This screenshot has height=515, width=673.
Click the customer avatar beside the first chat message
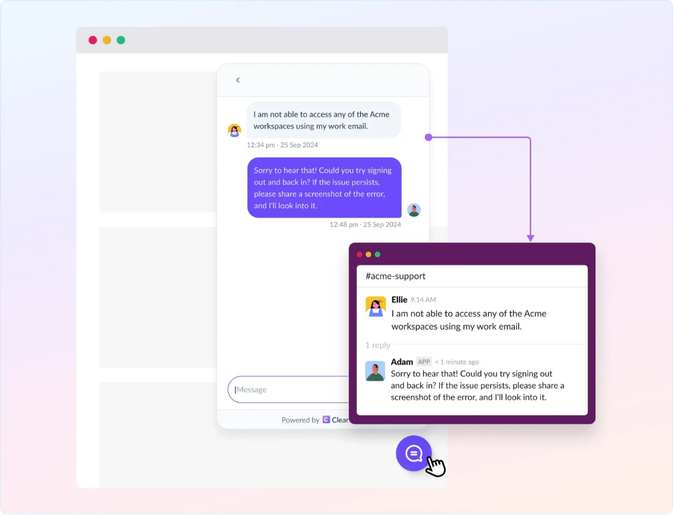234,130
